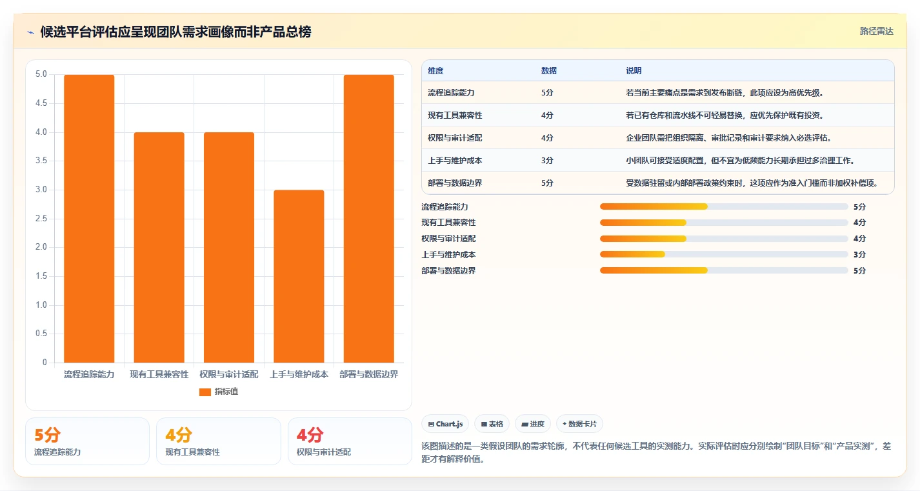The width and height of the screenshot is (920, 491).
Task: Toggle the 指标值 legend swatch
Action: pos(205,392)
